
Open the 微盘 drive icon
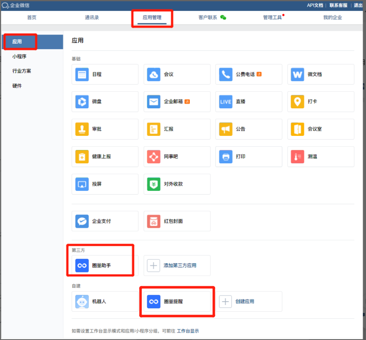(x=82, y=102)
